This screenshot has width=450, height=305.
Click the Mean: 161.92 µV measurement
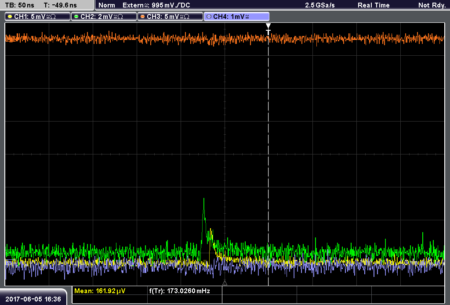coord(100,291)
